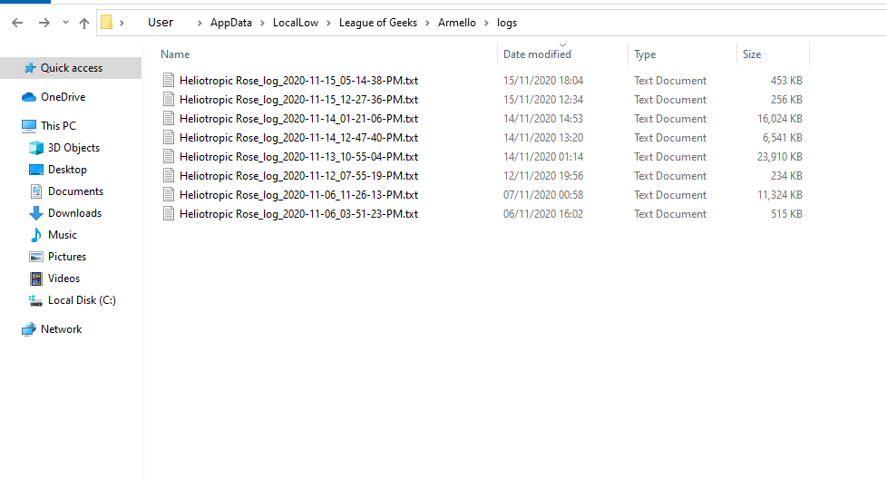Navigate to LocalLow breadcrumb

point(296,23)
